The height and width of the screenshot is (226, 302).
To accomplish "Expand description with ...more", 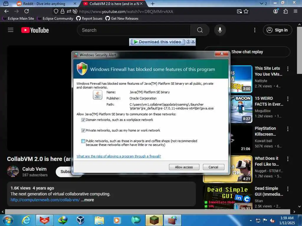I will [x=87, y=200].
